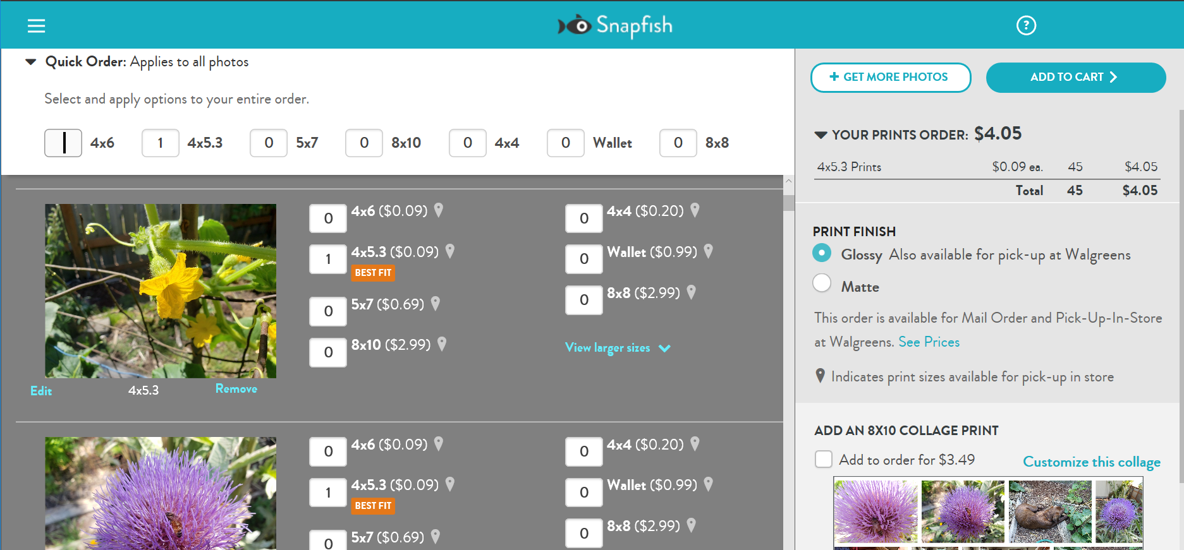Image resolution: width=1184 pixels, height=550 pixels.
Task: Click first photo Wallet quantity box
Action: pyautogui.click(x=584, y=259)
